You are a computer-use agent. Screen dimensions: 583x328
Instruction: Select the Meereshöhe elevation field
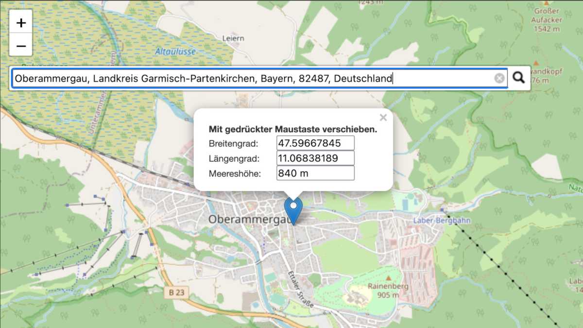click(x=315, y=173)
